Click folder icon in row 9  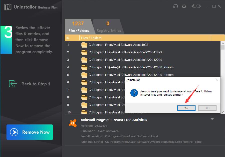84,105
